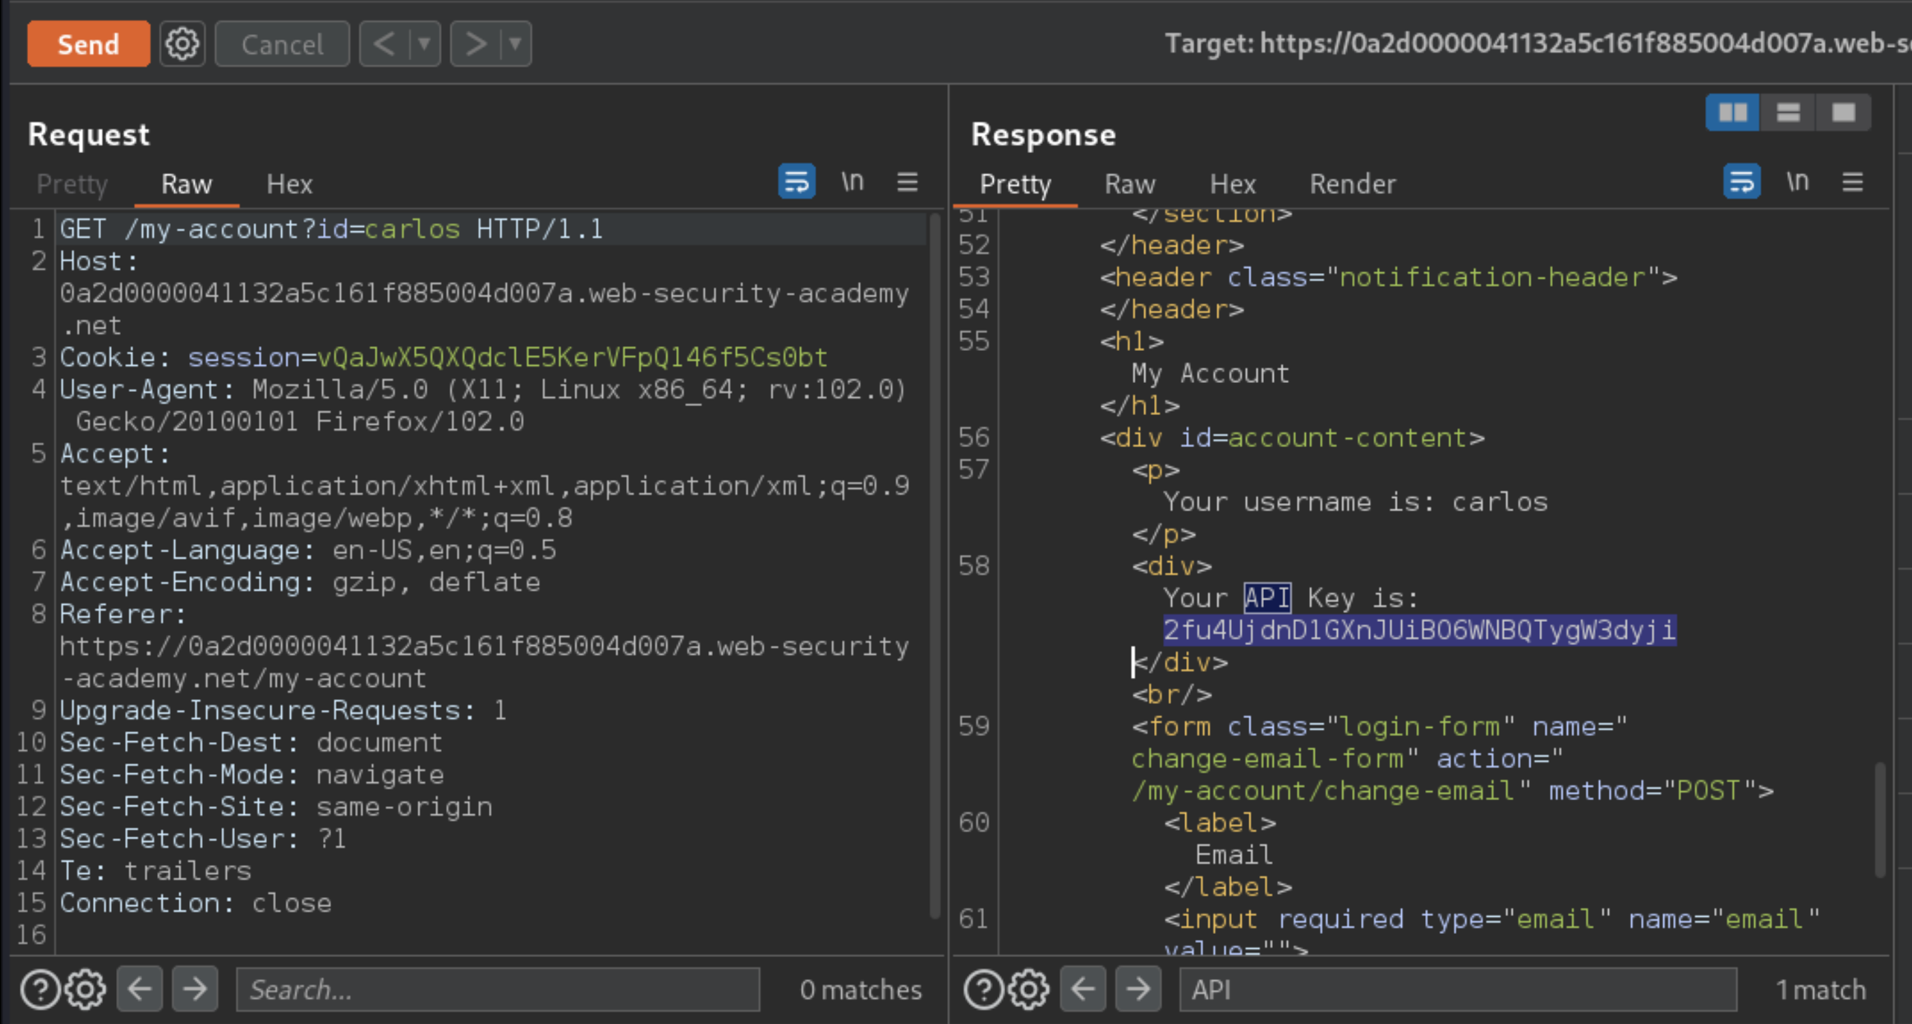Open the Response panel hamburger menu
This screenshot has height=1024, width=1912.
1853,182
